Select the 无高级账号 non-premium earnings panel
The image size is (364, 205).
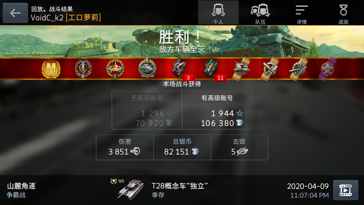147,110
